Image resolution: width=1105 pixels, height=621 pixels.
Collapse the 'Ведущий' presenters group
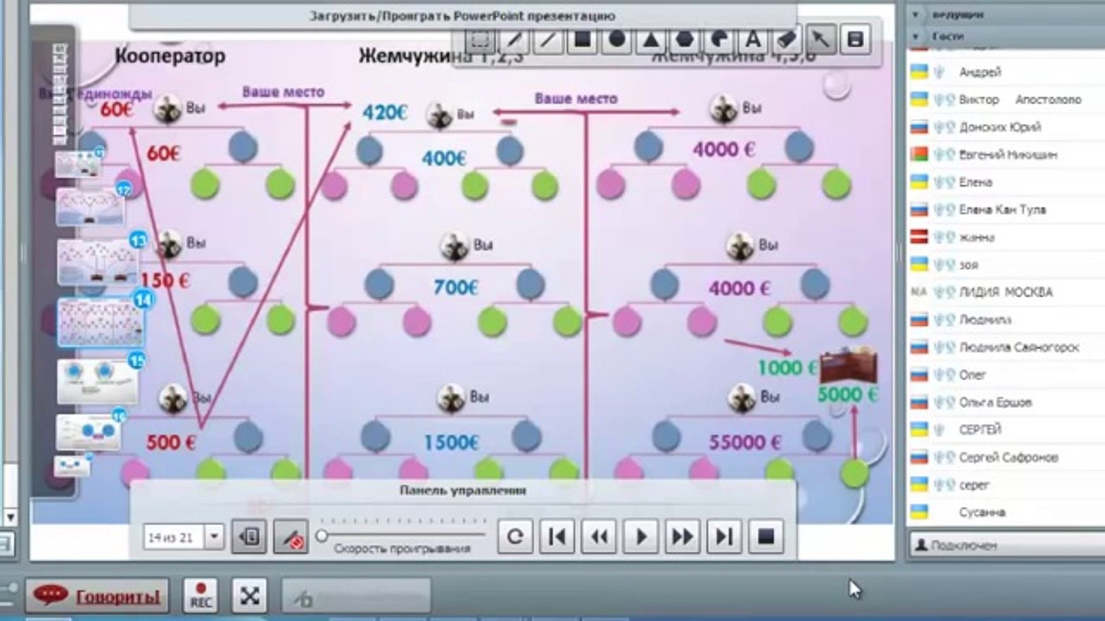[x=916, y=14]
